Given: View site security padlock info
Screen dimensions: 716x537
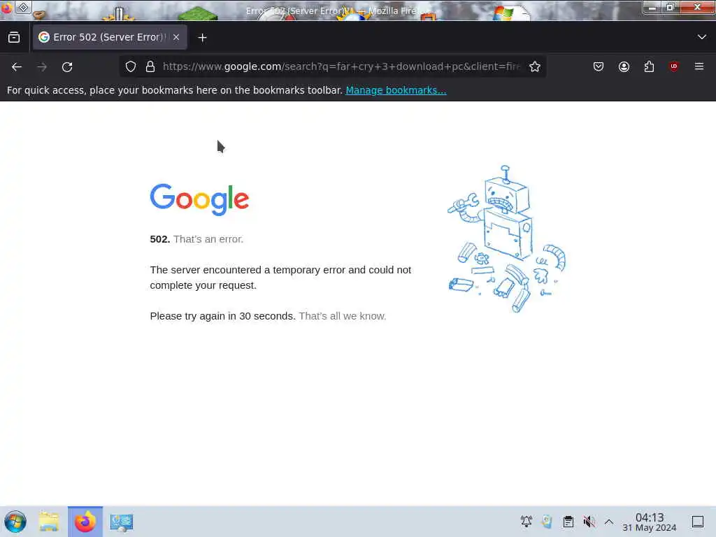Looking at the screenshot, I should [x=150, y=66].
